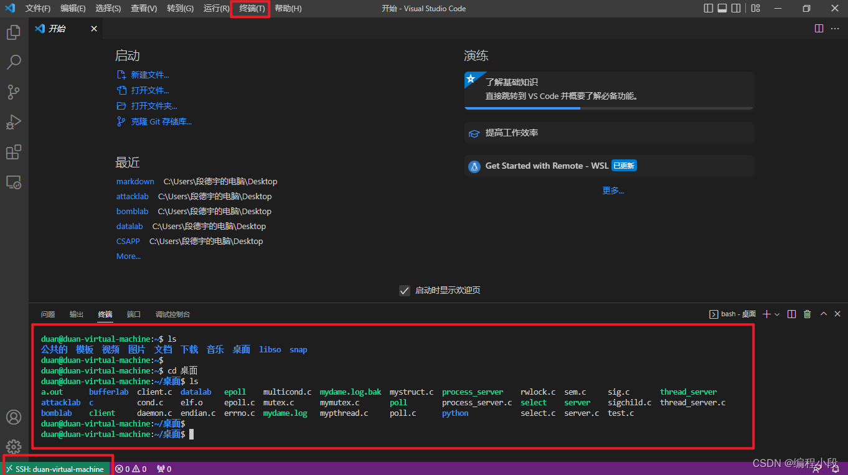This screenshot has height=475, width=848.
Task: Select the 开始 editor tab
Action: [x=66, y=29]
